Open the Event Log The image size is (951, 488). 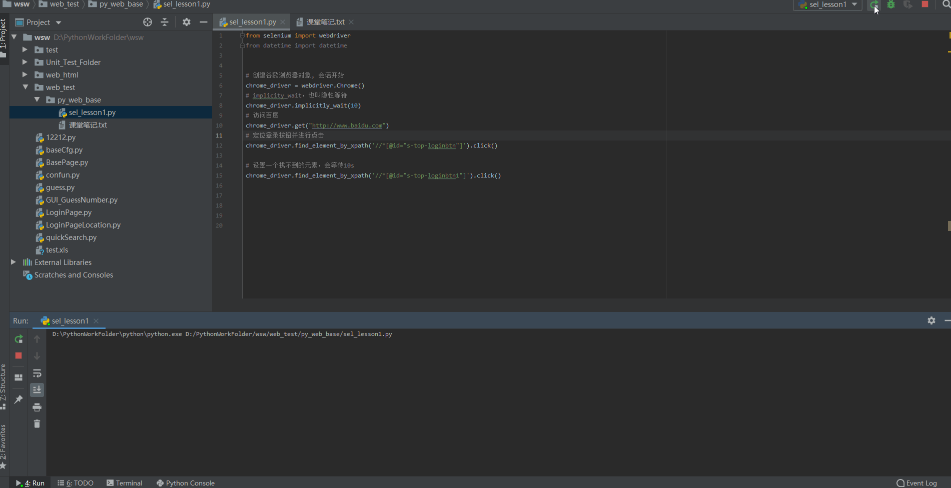[916, 483]
